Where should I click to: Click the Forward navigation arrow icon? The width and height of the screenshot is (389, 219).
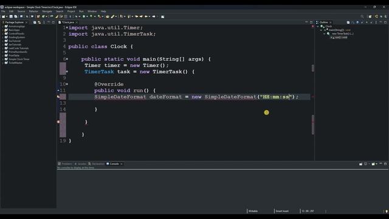click(154, 16)
